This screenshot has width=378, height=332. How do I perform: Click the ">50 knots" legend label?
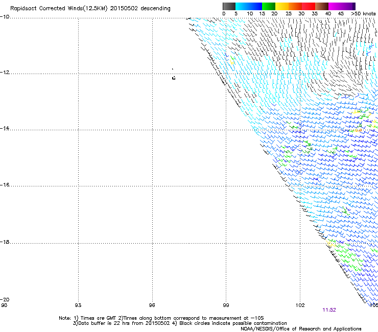click(x=363, y=14)
